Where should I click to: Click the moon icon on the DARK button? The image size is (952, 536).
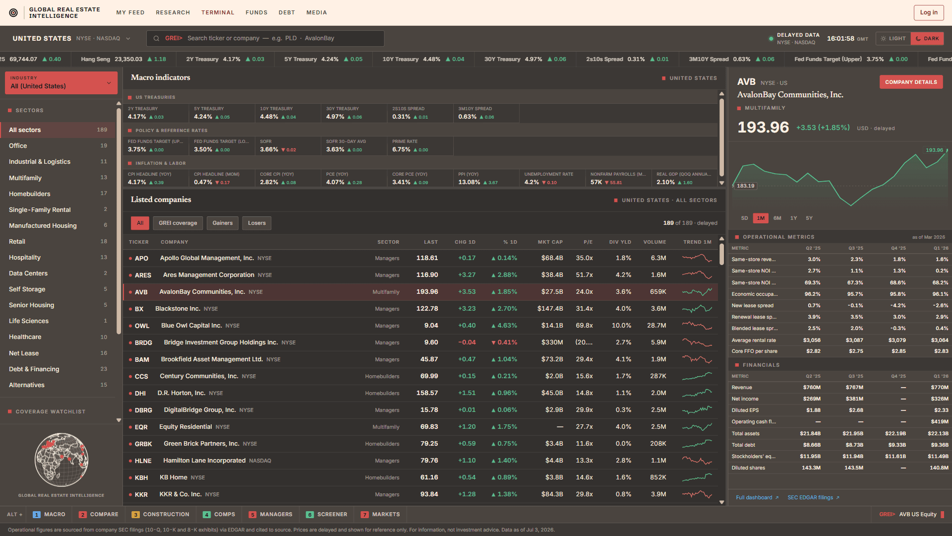pos(918,38)
